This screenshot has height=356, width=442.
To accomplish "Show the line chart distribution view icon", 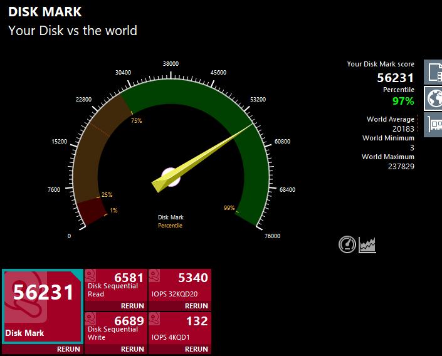I will pos(367,244).
